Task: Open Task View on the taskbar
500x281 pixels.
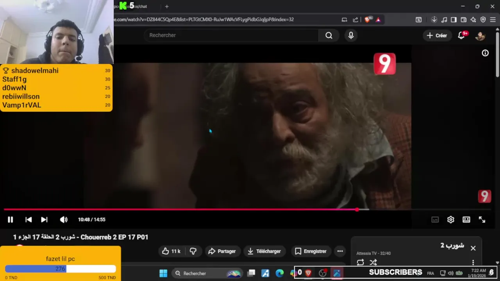Action: click(x=252, y=273)
